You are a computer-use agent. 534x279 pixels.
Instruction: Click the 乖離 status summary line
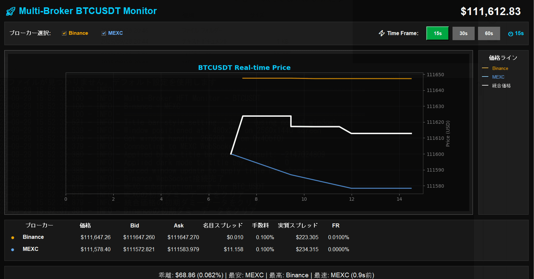click(x=266, y=275)
